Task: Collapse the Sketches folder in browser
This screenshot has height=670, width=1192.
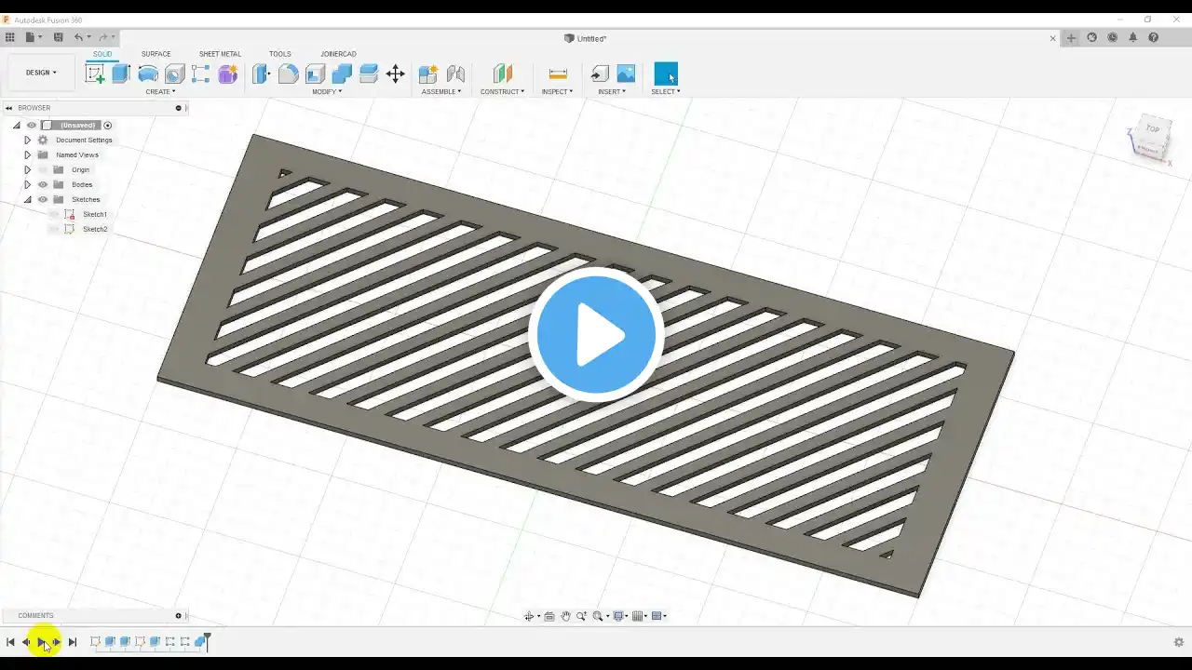Action: [27, 199]
